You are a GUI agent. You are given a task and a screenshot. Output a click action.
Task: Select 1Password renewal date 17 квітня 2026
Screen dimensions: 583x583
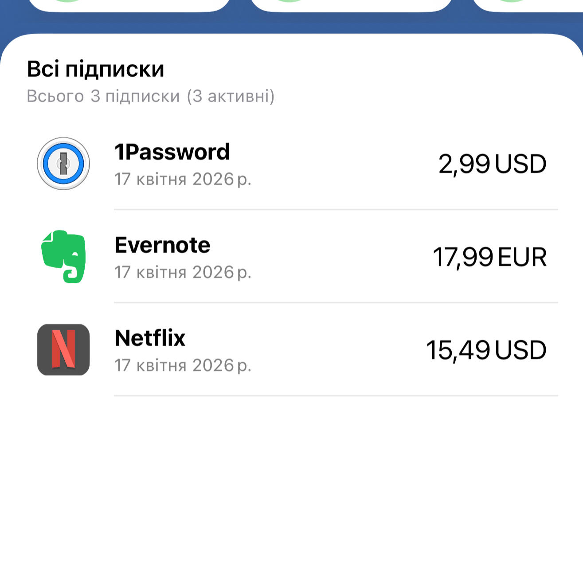point(183,180)
